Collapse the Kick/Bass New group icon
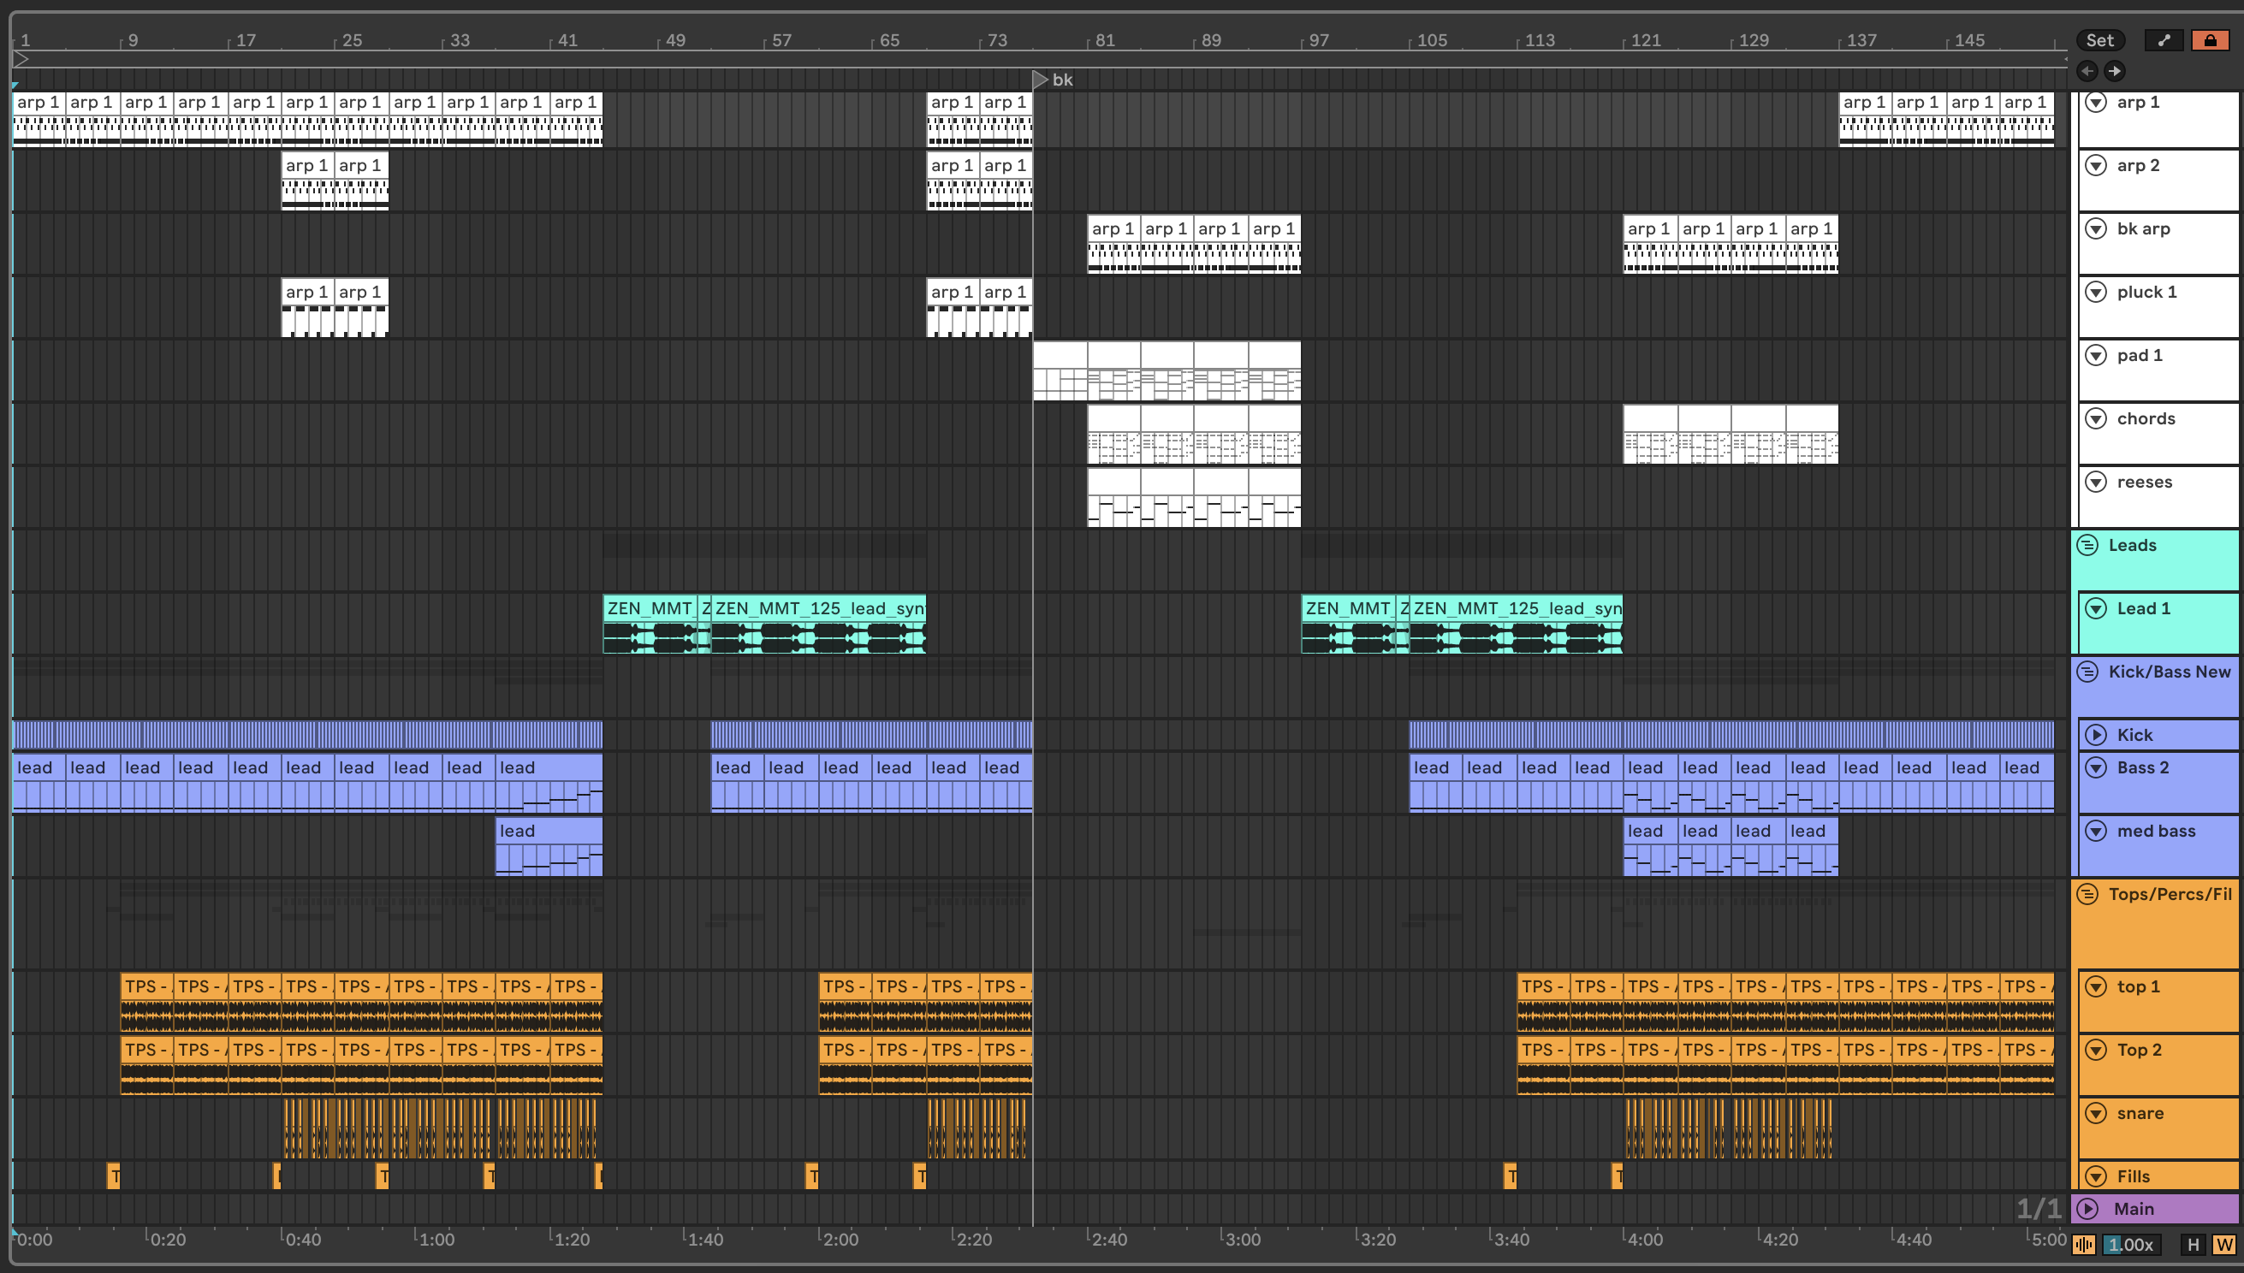The height and width of the screenshot is (1273, 2244). pyautogui.click(x=2087, y=672)
